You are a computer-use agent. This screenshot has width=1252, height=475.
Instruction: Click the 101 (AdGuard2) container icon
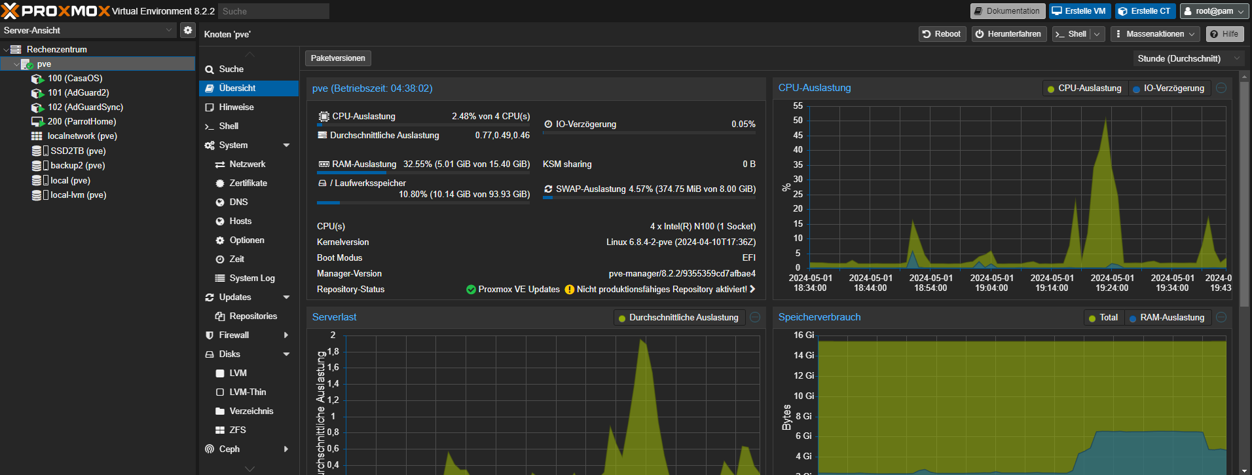point(37,93)
